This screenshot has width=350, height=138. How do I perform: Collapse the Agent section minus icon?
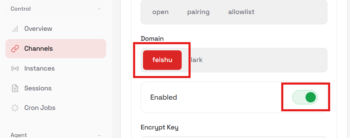tap(99, 135)
